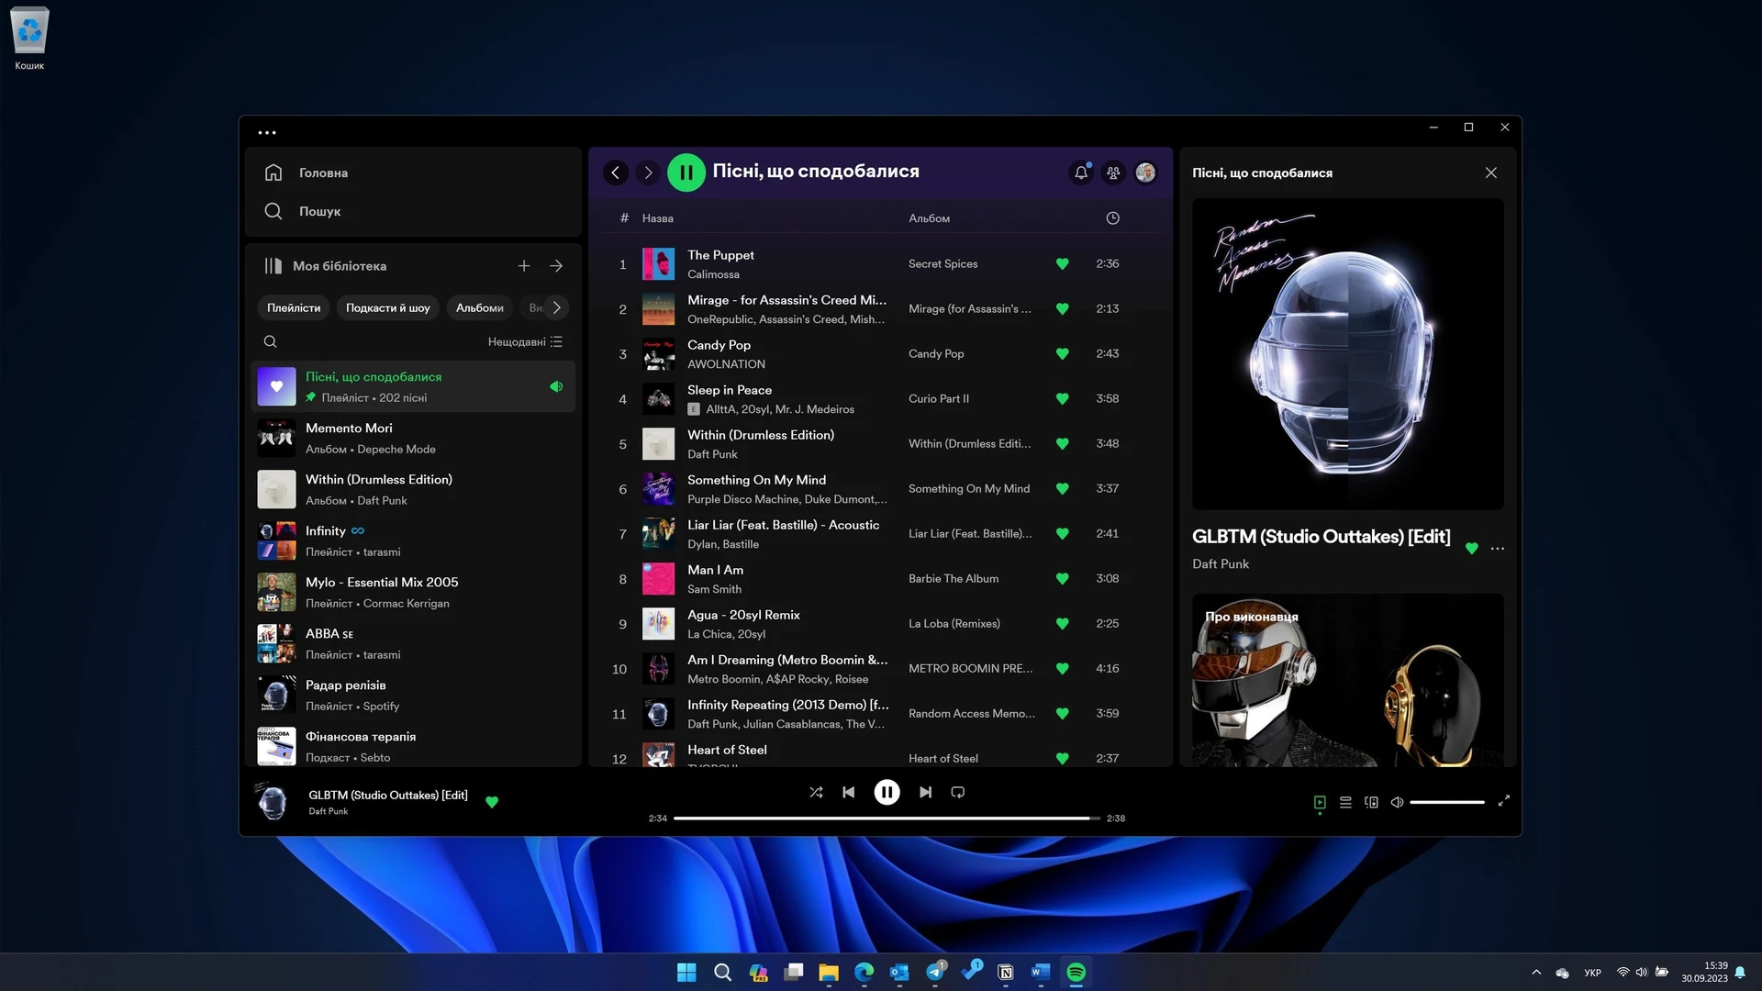Unlike Agua - 20syl Remix track
The width and height of the screenshot is (1762, 991).
pyautogui.click(x=1062, y=624)
